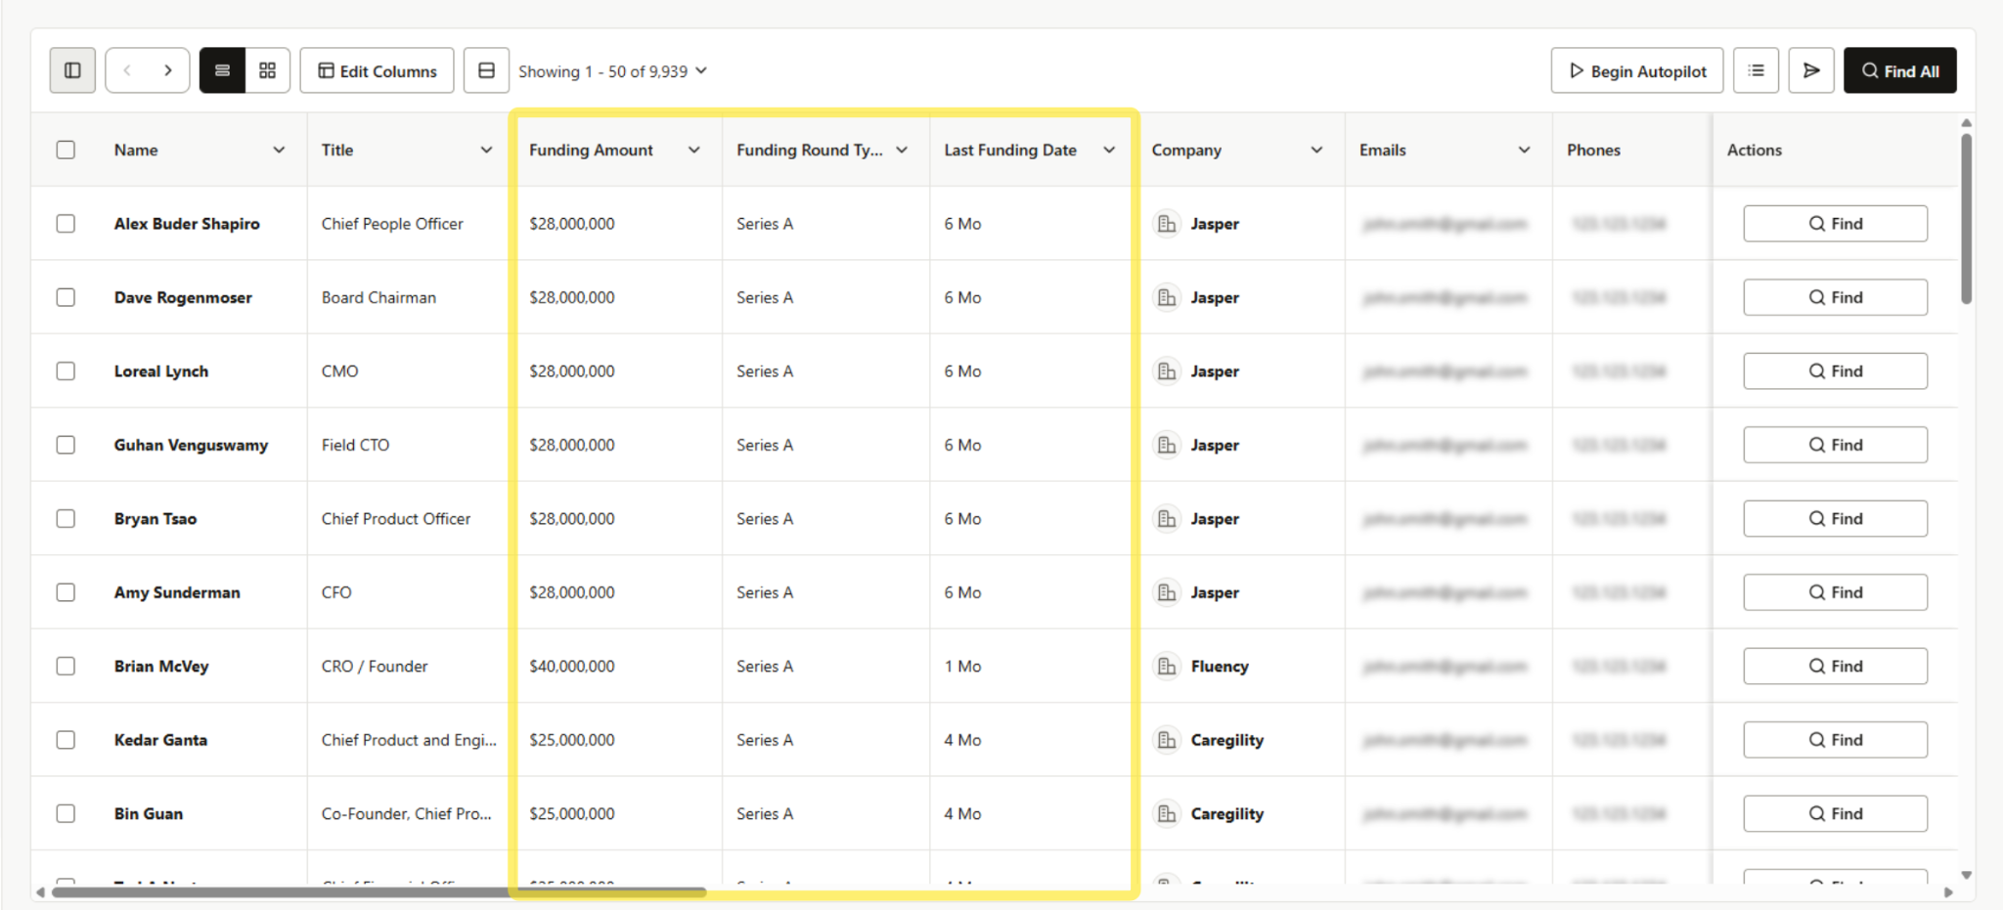This screenshot has height=910, width=2003.
Task: Click the Actions column header
Action: pyautogui.click(x=1754, y=150)
